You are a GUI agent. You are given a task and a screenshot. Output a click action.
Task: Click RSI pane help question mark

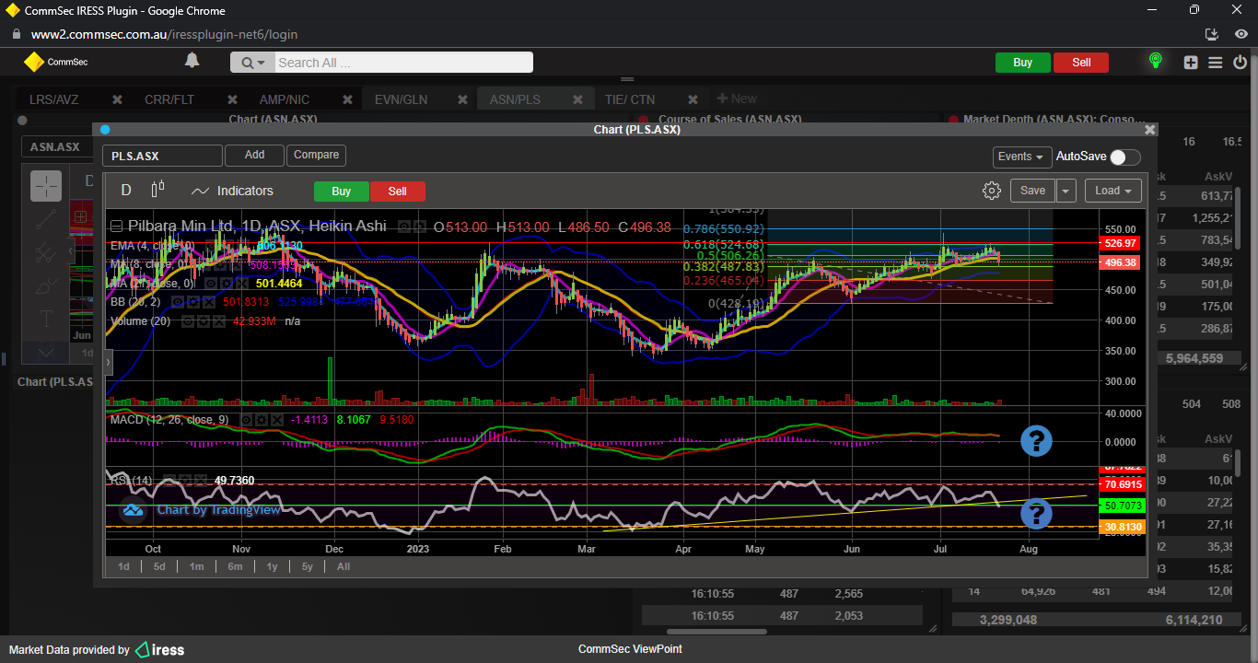click(x=1036, y=513)
